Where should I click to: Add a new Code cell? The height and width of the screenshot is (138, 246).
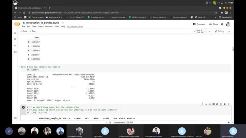tap(24, 31)
